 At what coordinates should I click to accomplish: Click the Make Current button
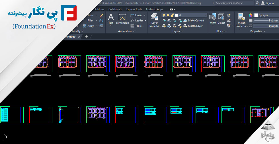point(194,20)
